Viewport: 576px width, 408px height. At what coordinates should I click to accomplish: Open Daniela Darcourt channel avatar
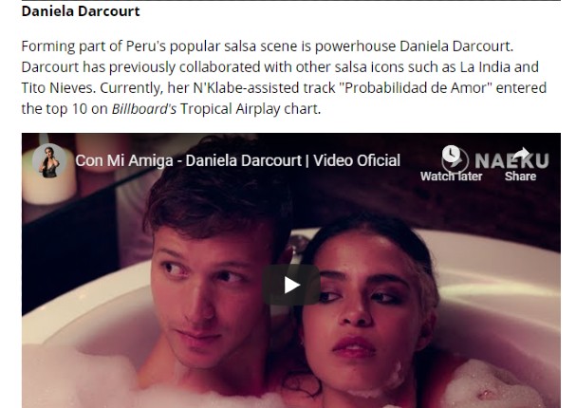pos(49,161)
